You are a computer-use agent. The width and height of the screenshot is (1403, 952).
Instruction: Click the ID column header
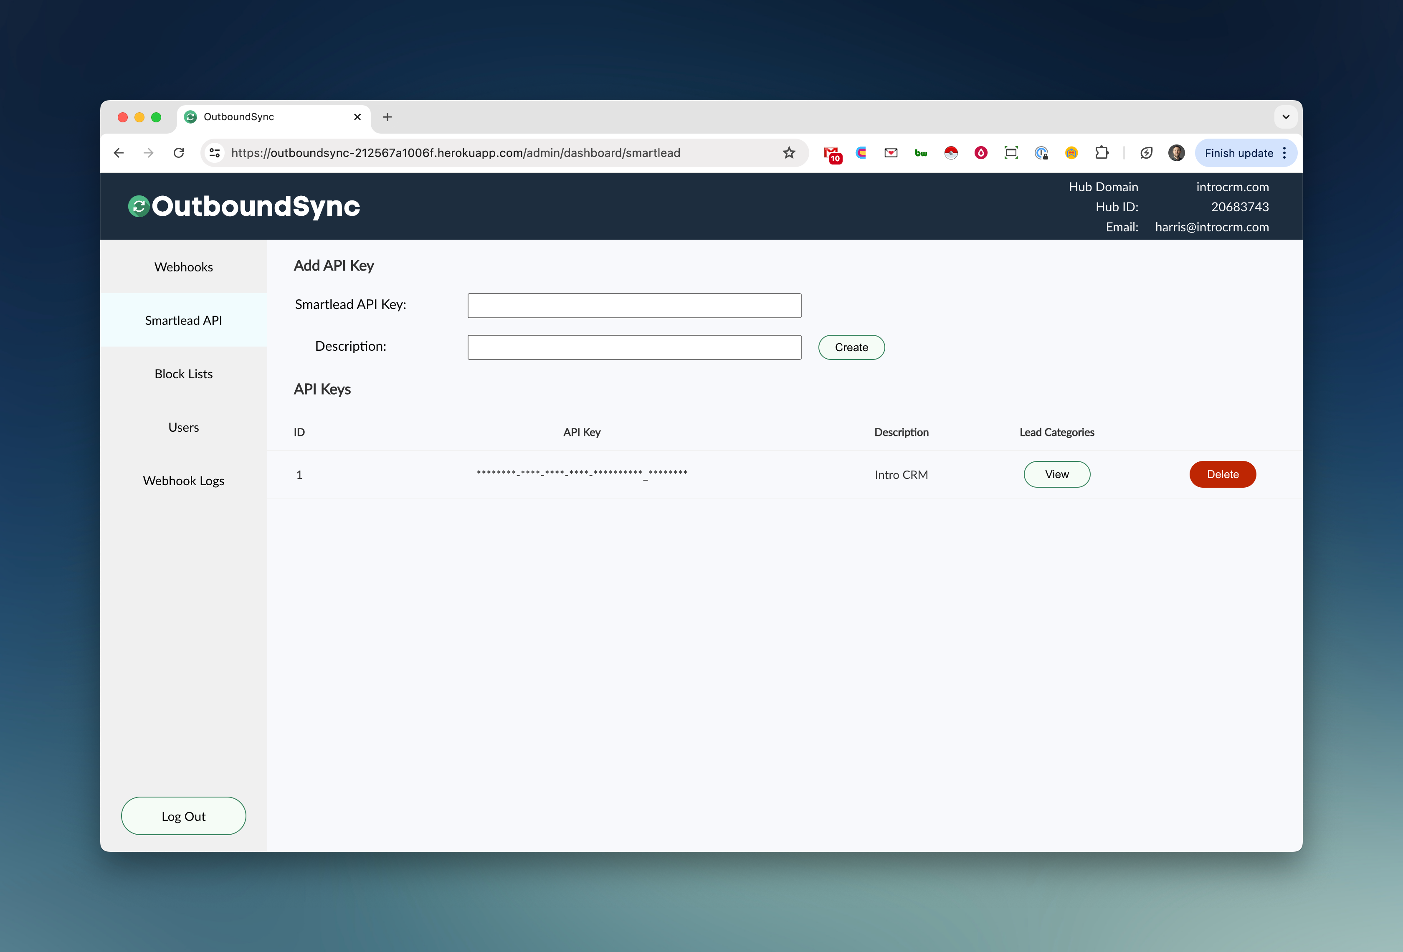click(299, 432)
